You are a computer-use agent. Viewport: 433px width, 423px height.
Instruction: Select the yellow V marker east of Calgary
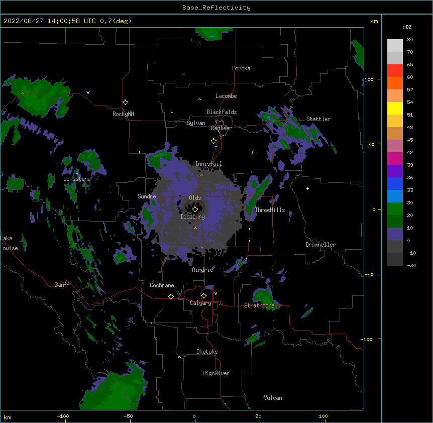click(x=215, y=293)
